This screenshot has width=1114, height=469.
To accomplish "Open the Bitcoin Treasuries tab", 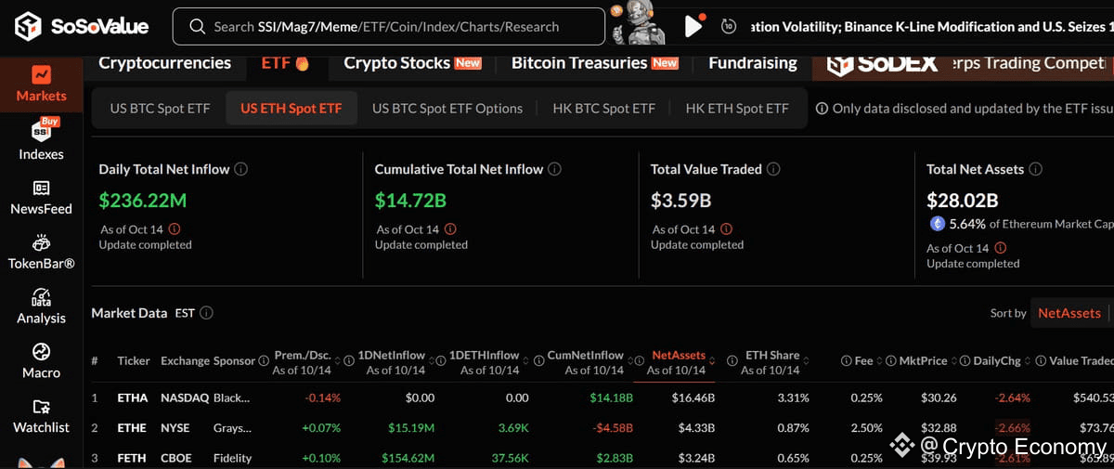I will [595, 63].
